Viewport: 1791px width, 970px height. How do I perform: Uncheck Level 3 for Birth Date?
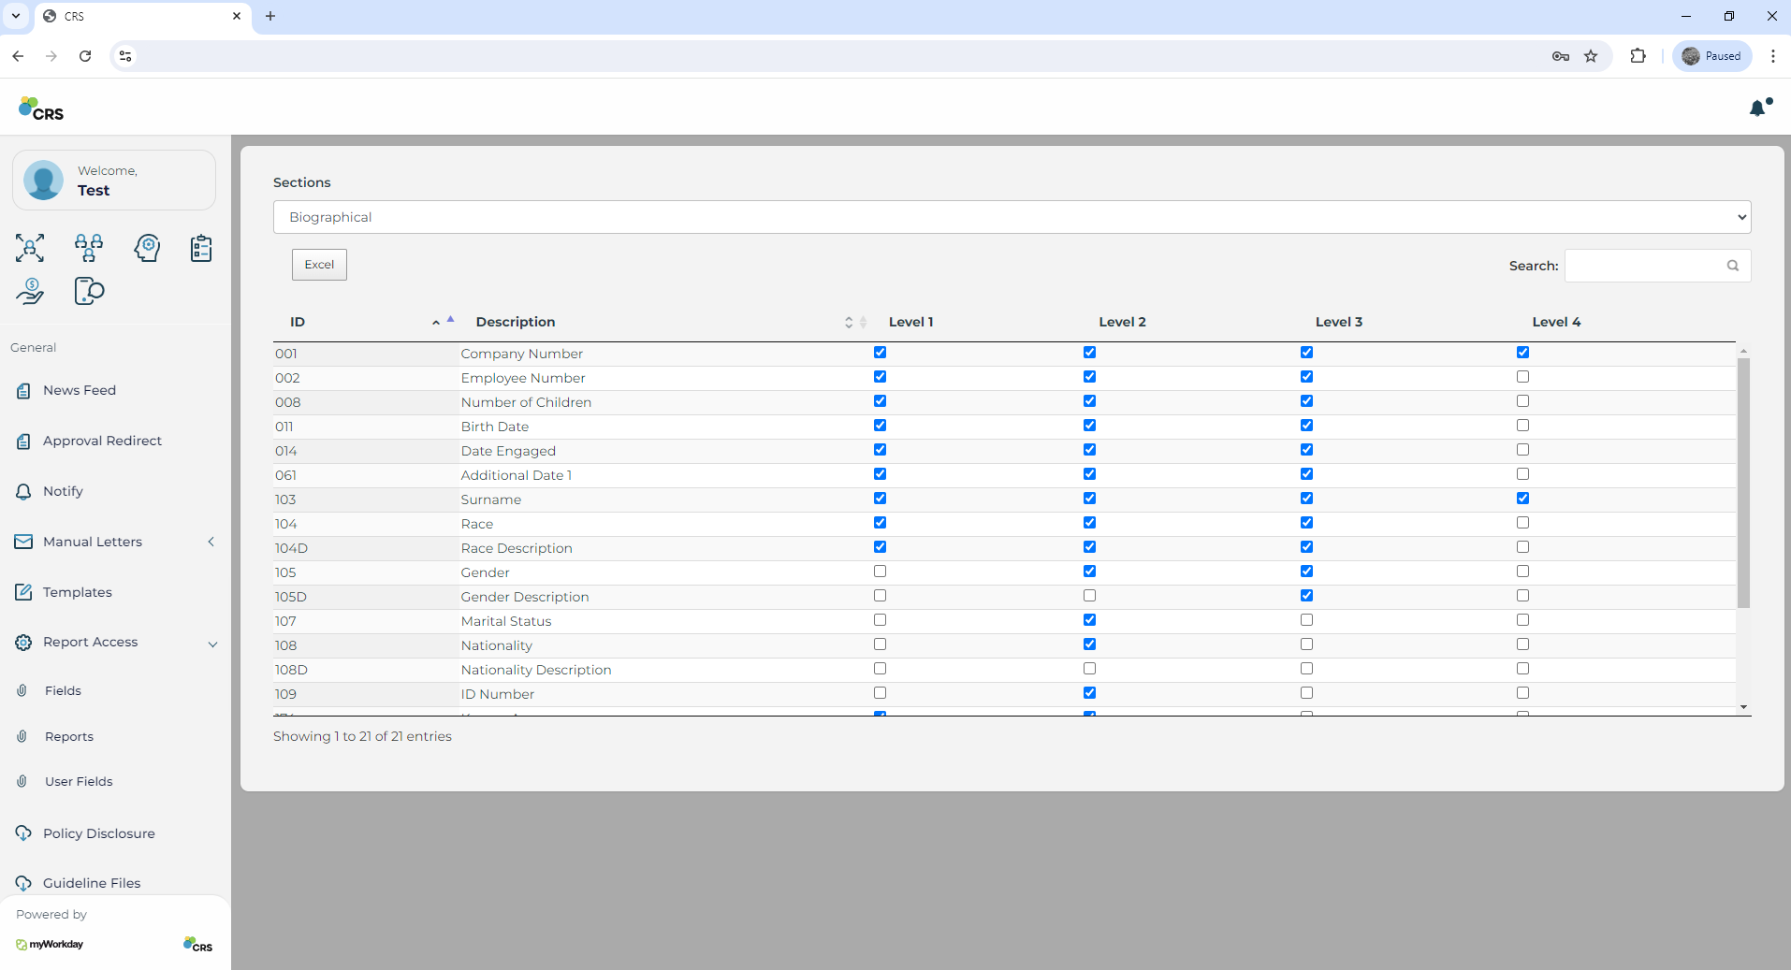coord(1306,426)
